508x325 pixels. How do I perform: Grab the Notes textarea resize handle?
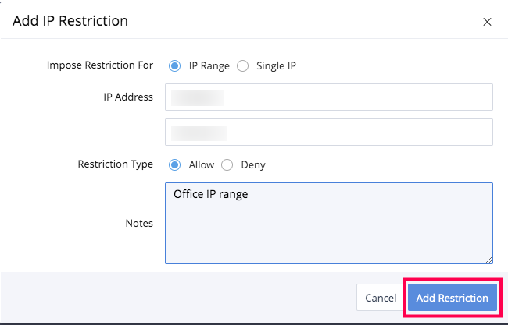[x=488, y=260]
